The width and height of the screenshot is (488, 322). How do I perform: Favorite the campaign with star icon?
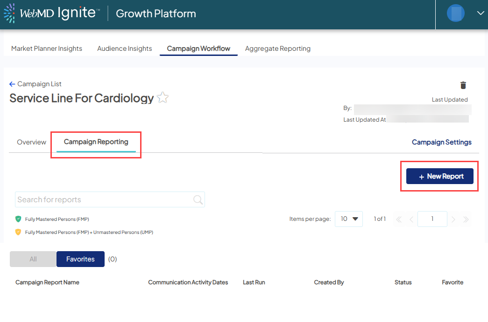pyautogui.click(x=163, y=98)
